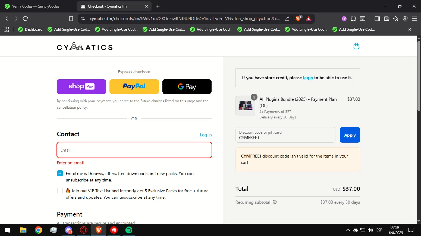Show more bookmarks with the chevron

point(410,29)
